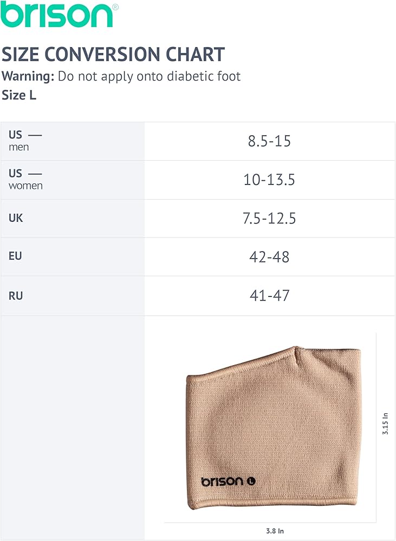Click the round L size badge on sleeve

pos(251,481)
